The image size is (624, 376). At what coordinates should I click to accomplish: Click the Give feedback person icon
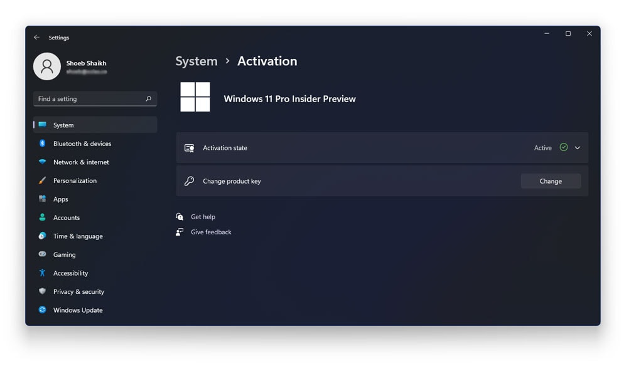(180, 232)
